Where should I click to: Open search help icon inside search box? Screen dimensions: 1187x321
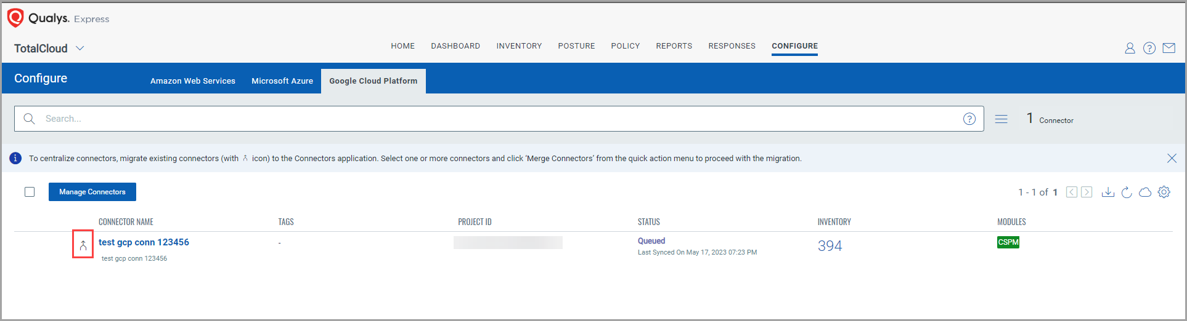pyautogui.click(x=969, y=119)
